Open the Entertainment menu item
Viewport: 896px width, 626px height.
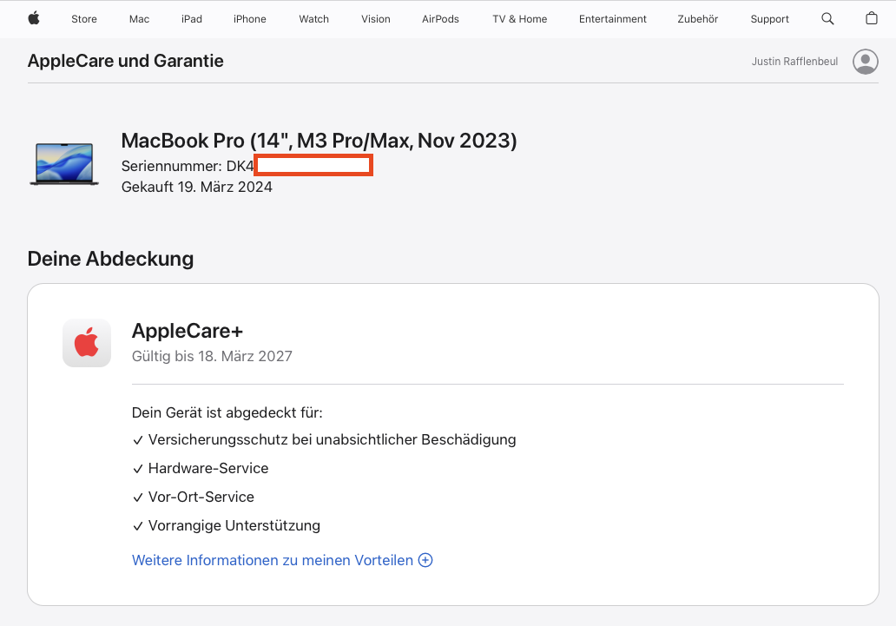pyautogui.click(x=613, y=19)
